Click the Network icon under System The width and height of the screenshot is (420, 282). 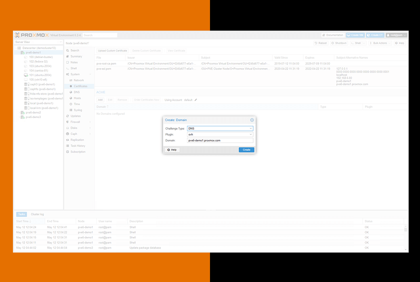tap(71, 80)
